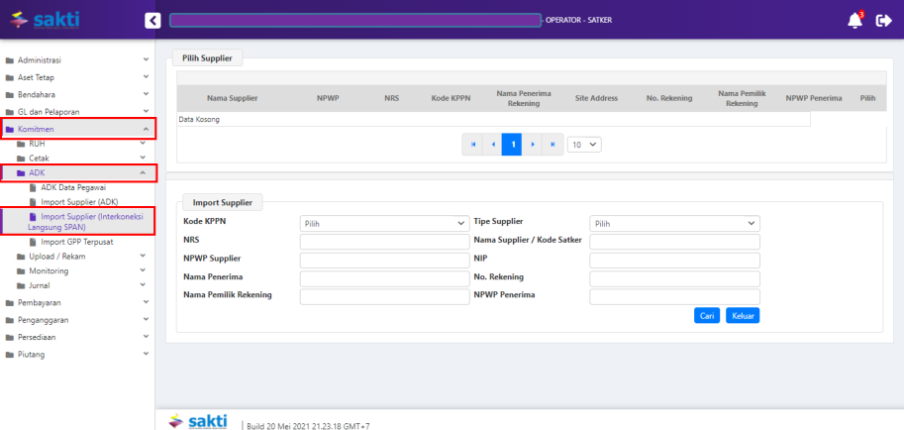Click the Cari button
This screenshot has width=904, height=430.
(x=707, y=316)
